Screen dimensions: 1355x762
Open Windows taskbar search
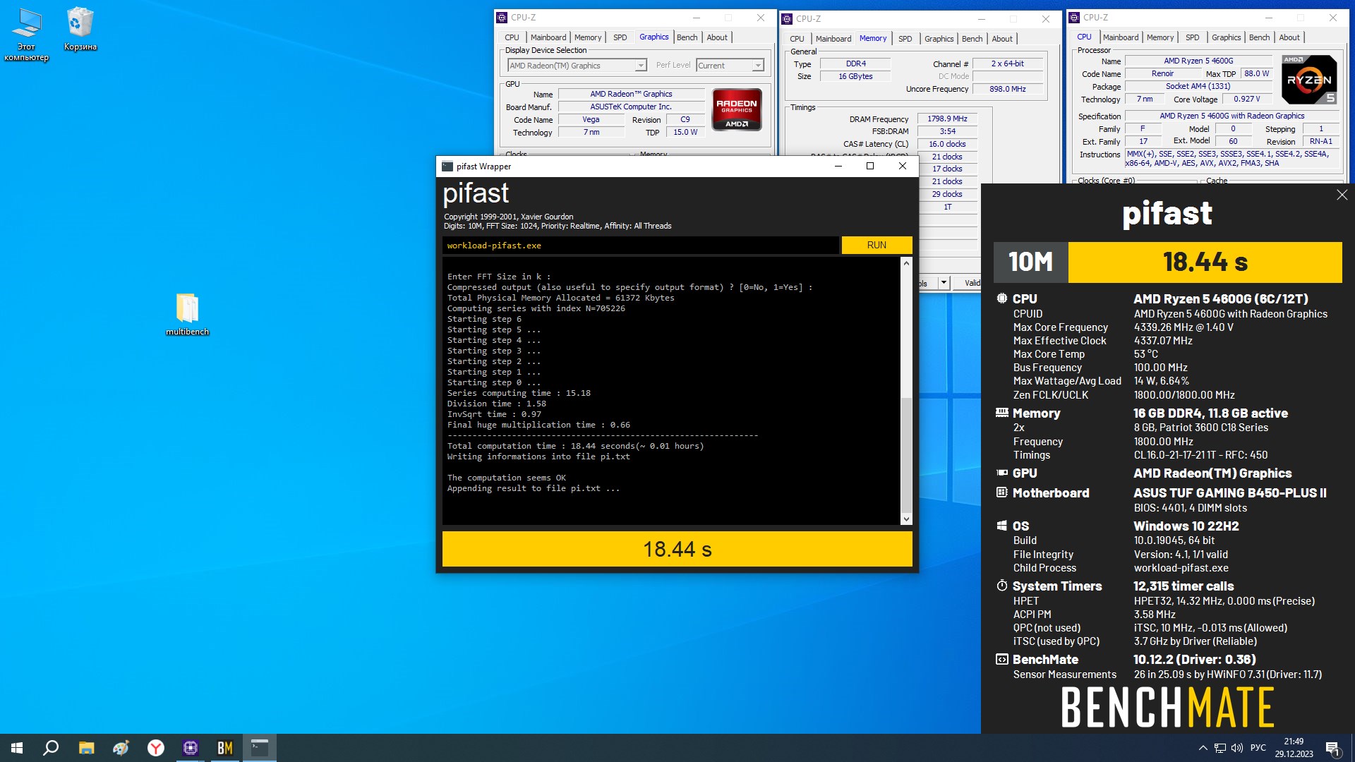pyautogui.click(x=51, y=748)
